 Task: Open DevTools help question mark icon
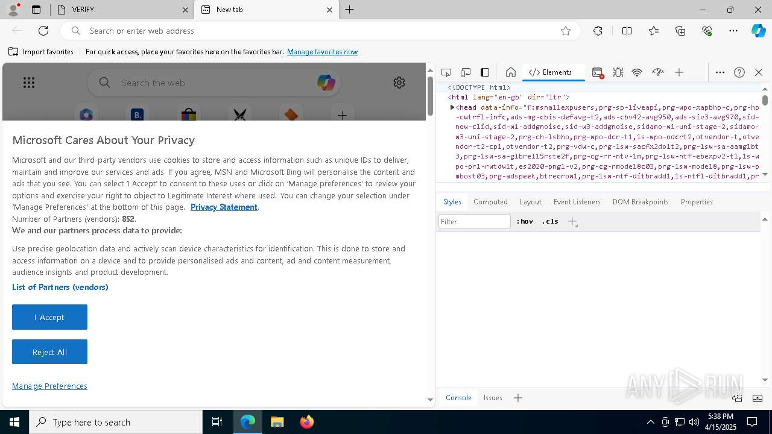[x=739, y=72]
